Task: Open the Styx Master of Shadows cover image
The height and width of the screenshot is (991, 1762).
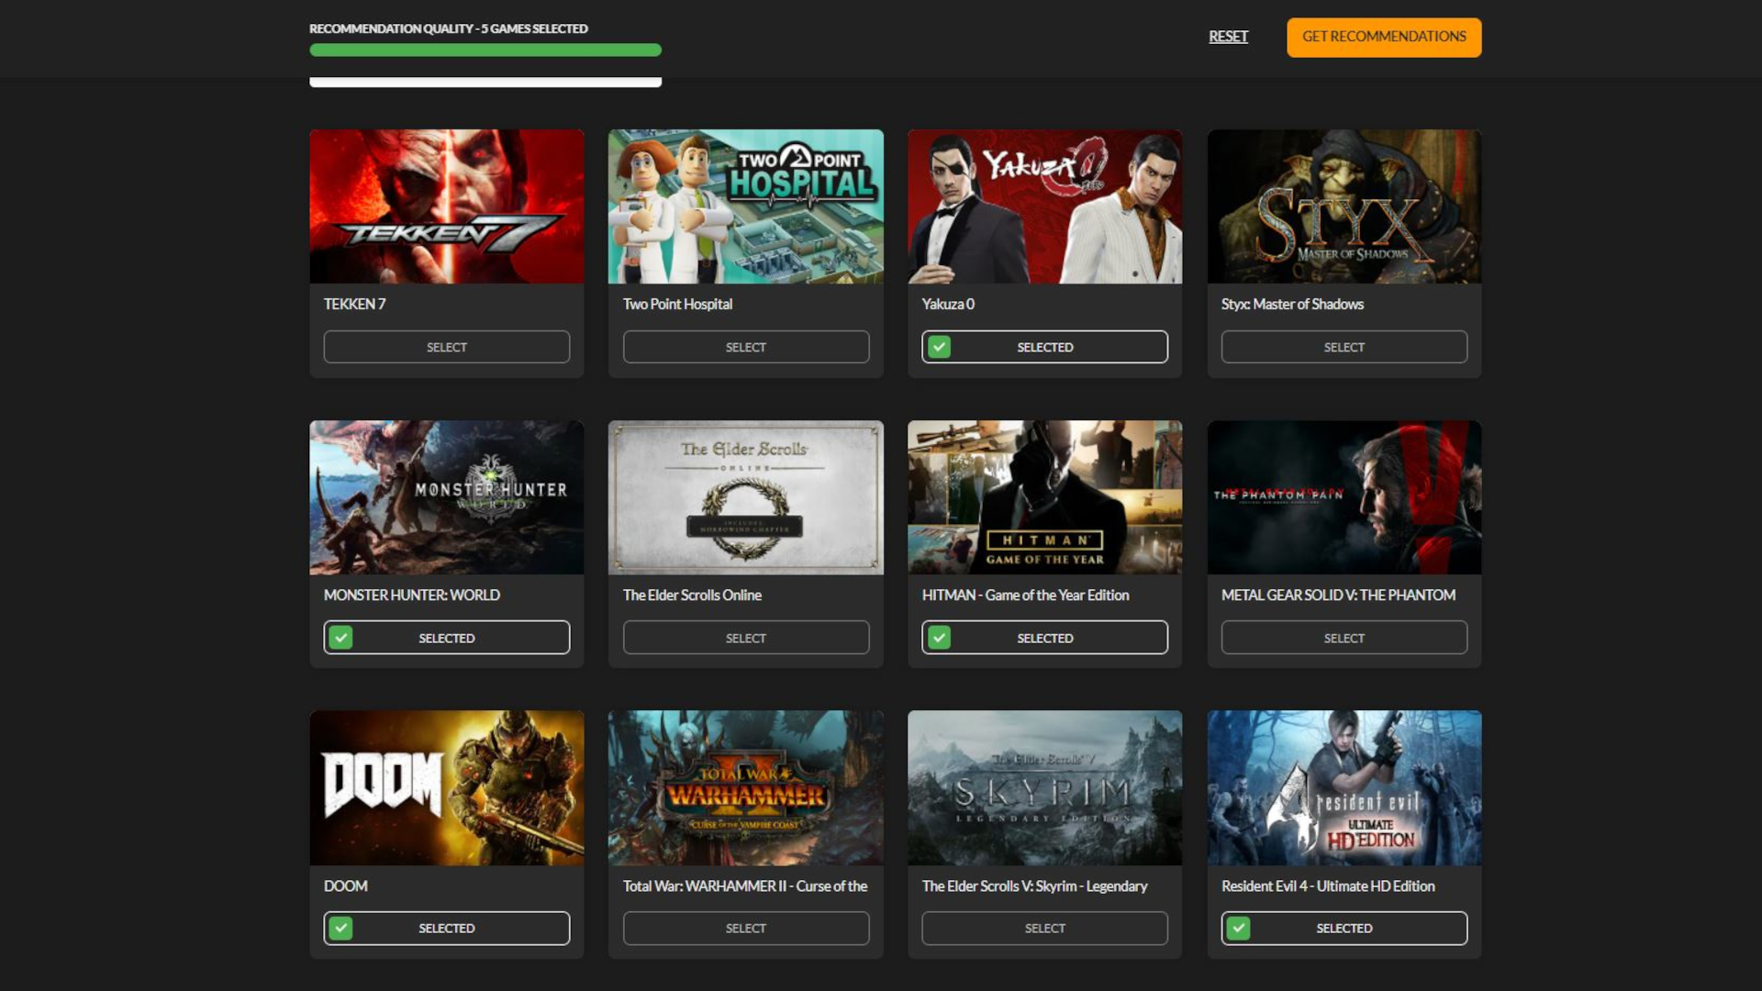Action: (x=1344, y=206)
